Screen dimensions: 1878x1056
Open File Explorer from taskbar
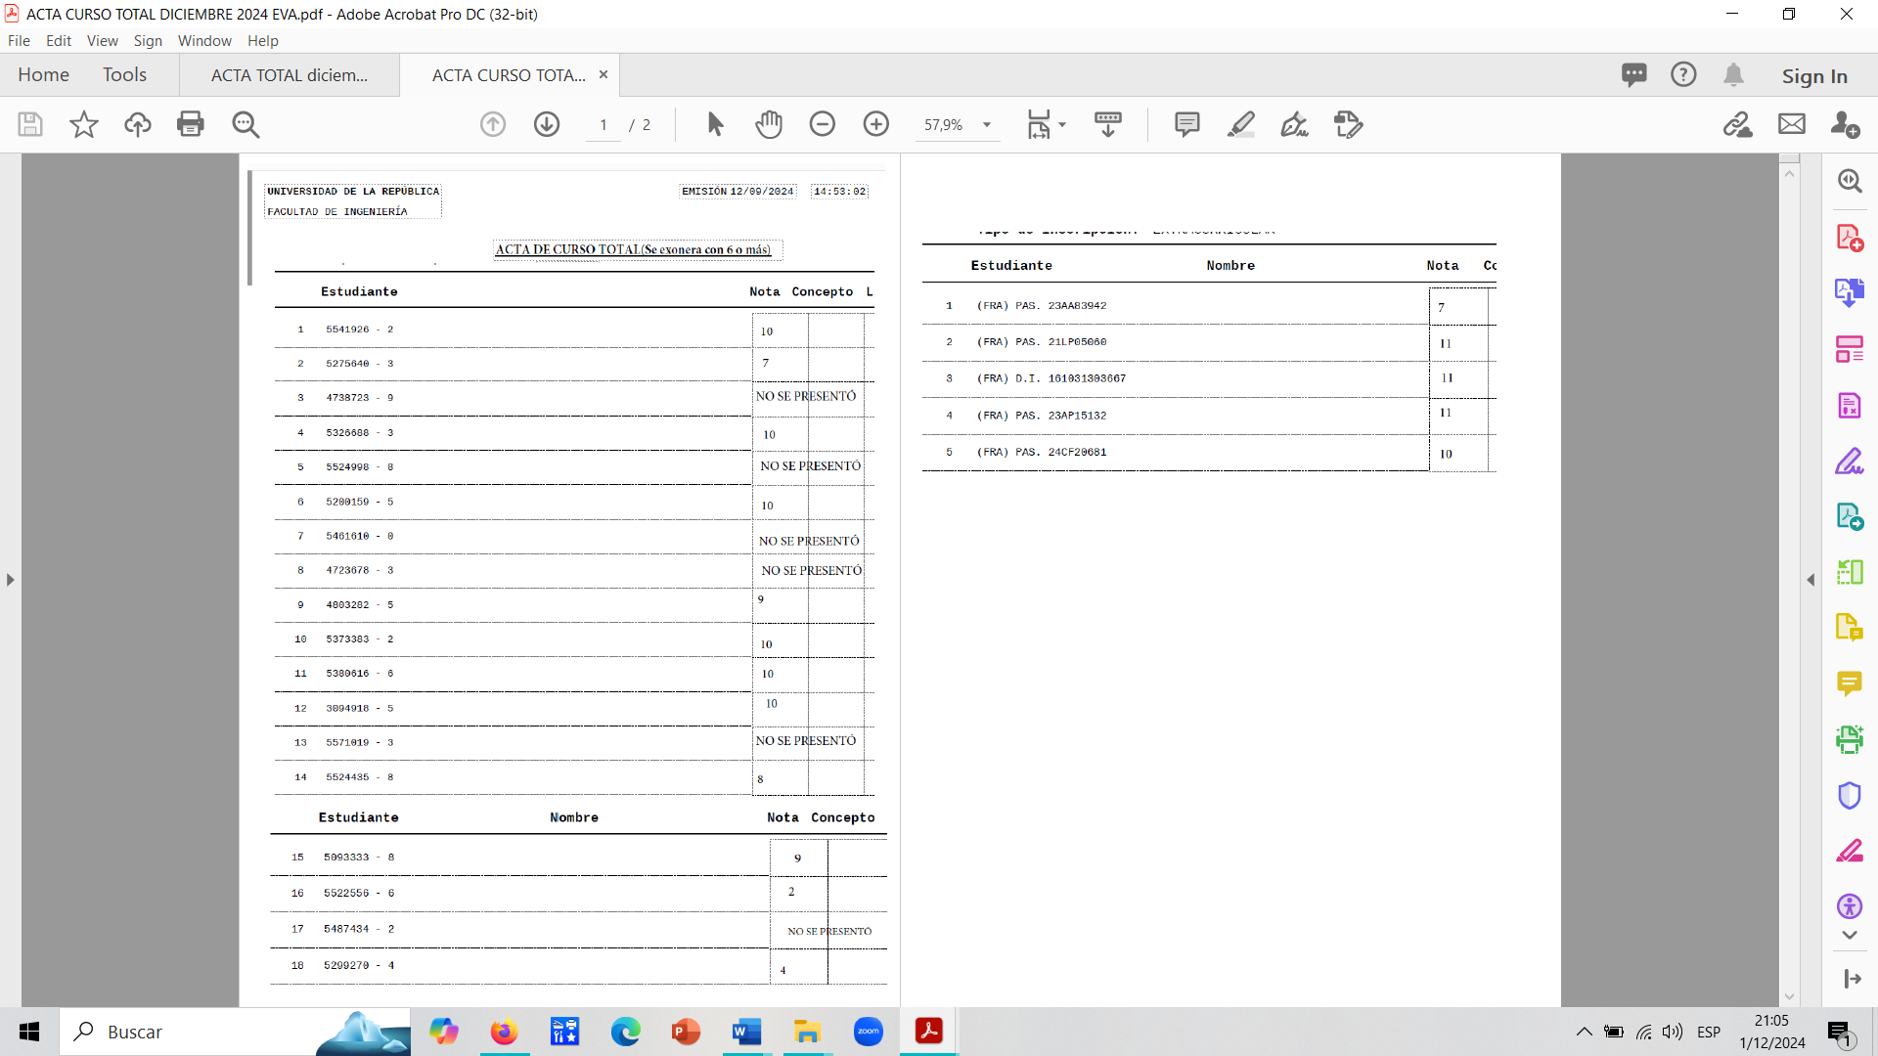pyautogui.click(x=807, y=1032)
